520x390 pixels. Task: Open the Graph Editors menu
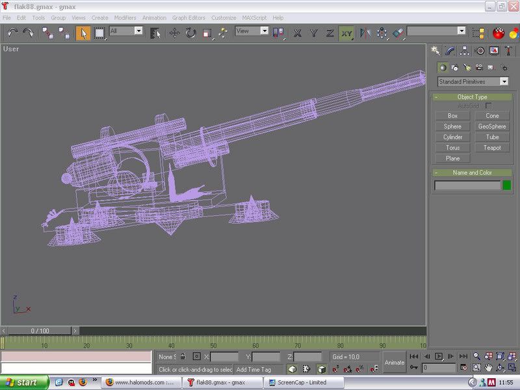click(188, 18)
